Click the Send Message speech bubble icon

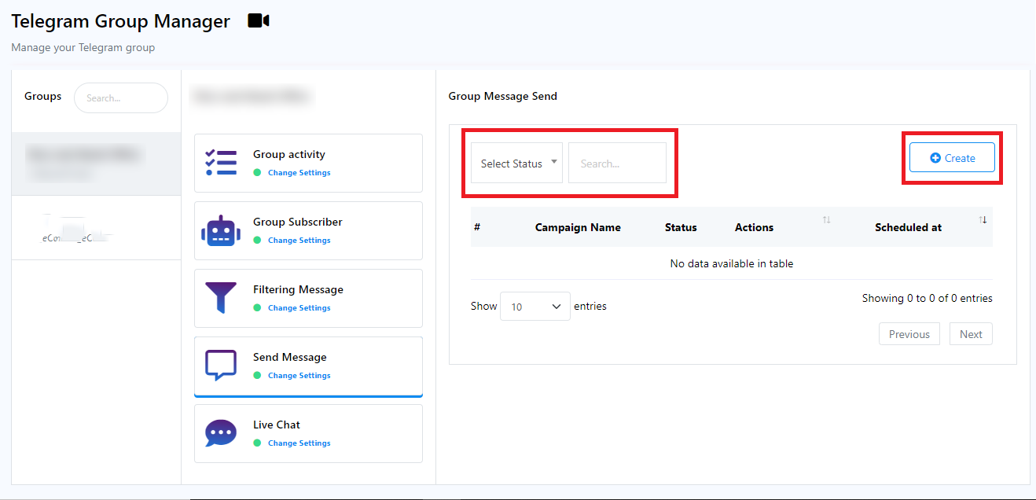(x=221, y=366)
